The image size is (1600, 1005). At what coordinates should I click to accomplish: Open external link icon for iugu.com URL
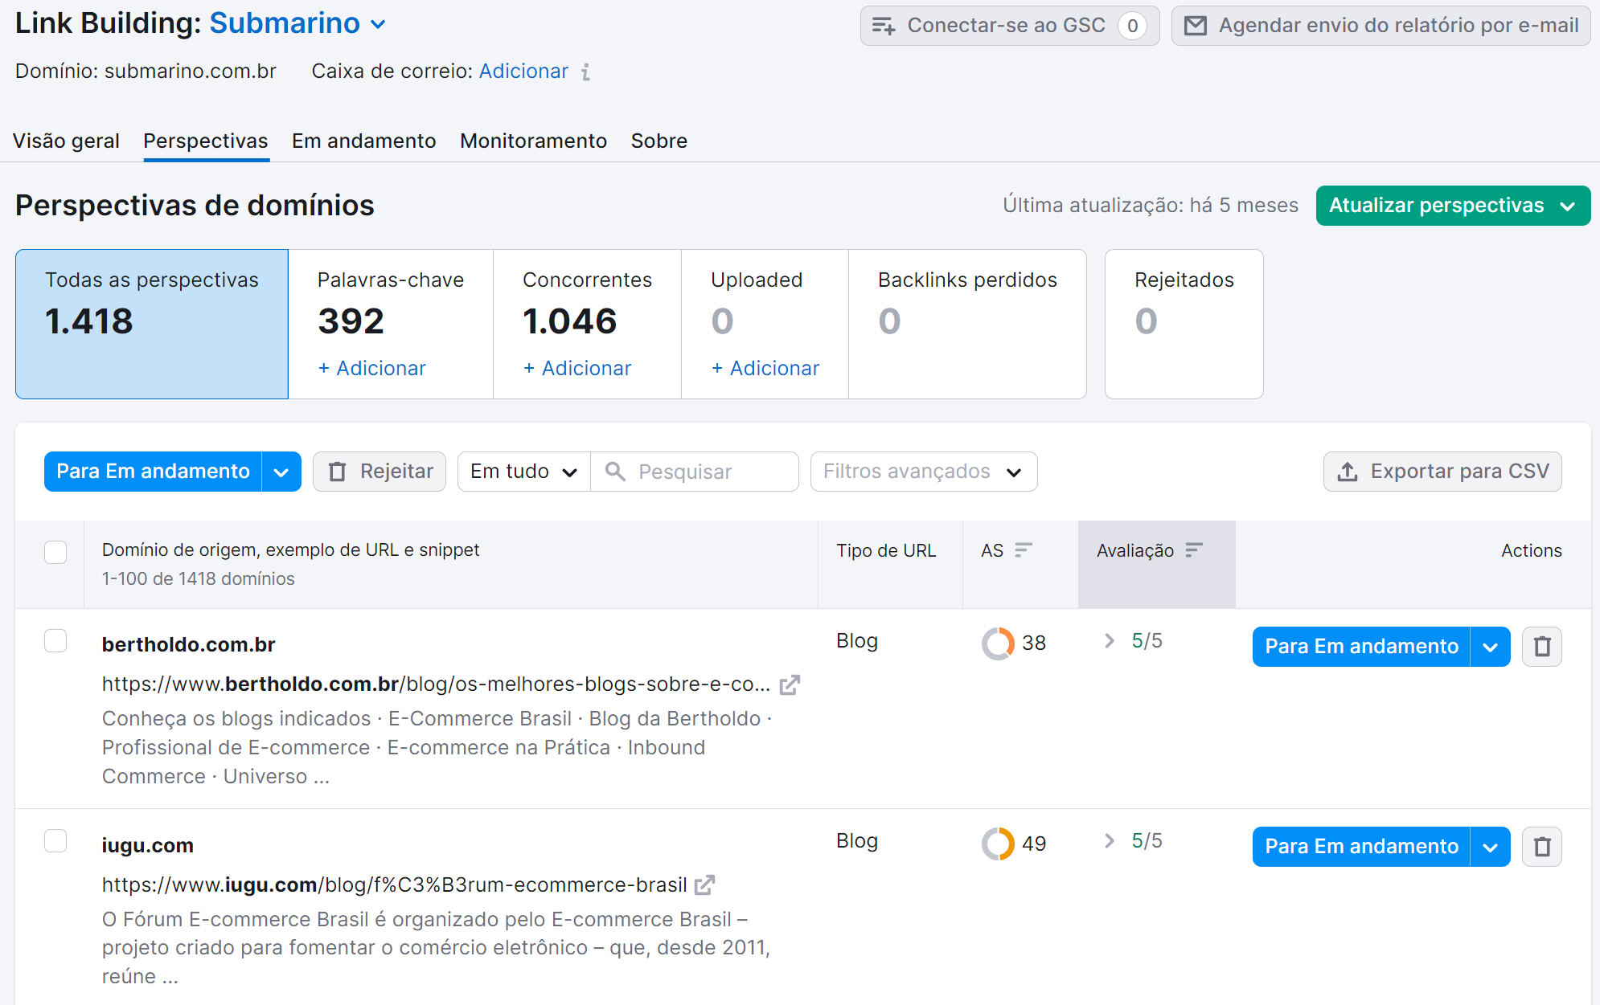point(704,885)
